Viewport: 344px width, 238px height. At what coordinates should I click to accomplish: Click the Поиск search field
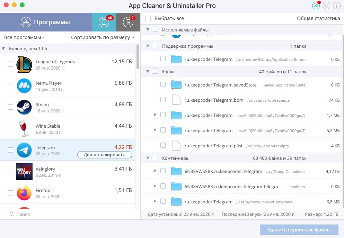coord(70,214)
